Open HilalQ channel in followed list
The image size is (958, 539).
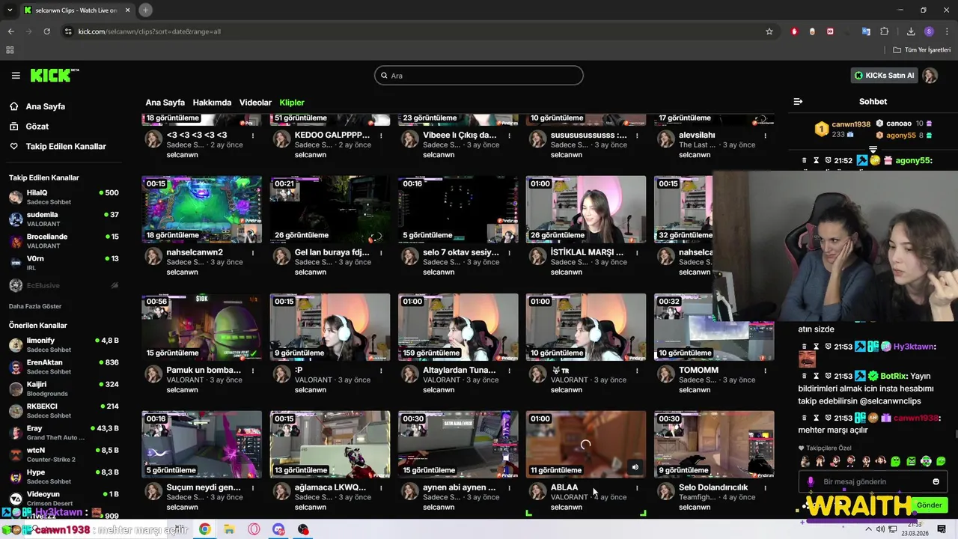click(x=64, y=197)
